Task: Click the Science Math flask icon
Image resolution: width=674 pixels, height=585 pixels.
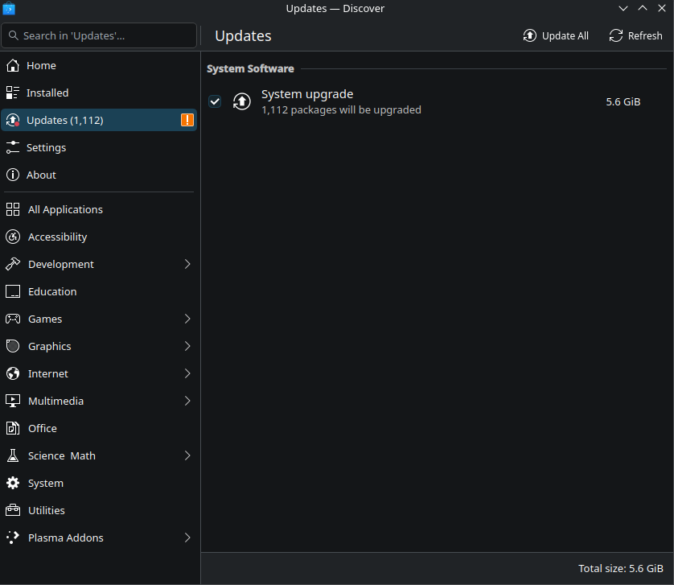Action: (13, 455)
